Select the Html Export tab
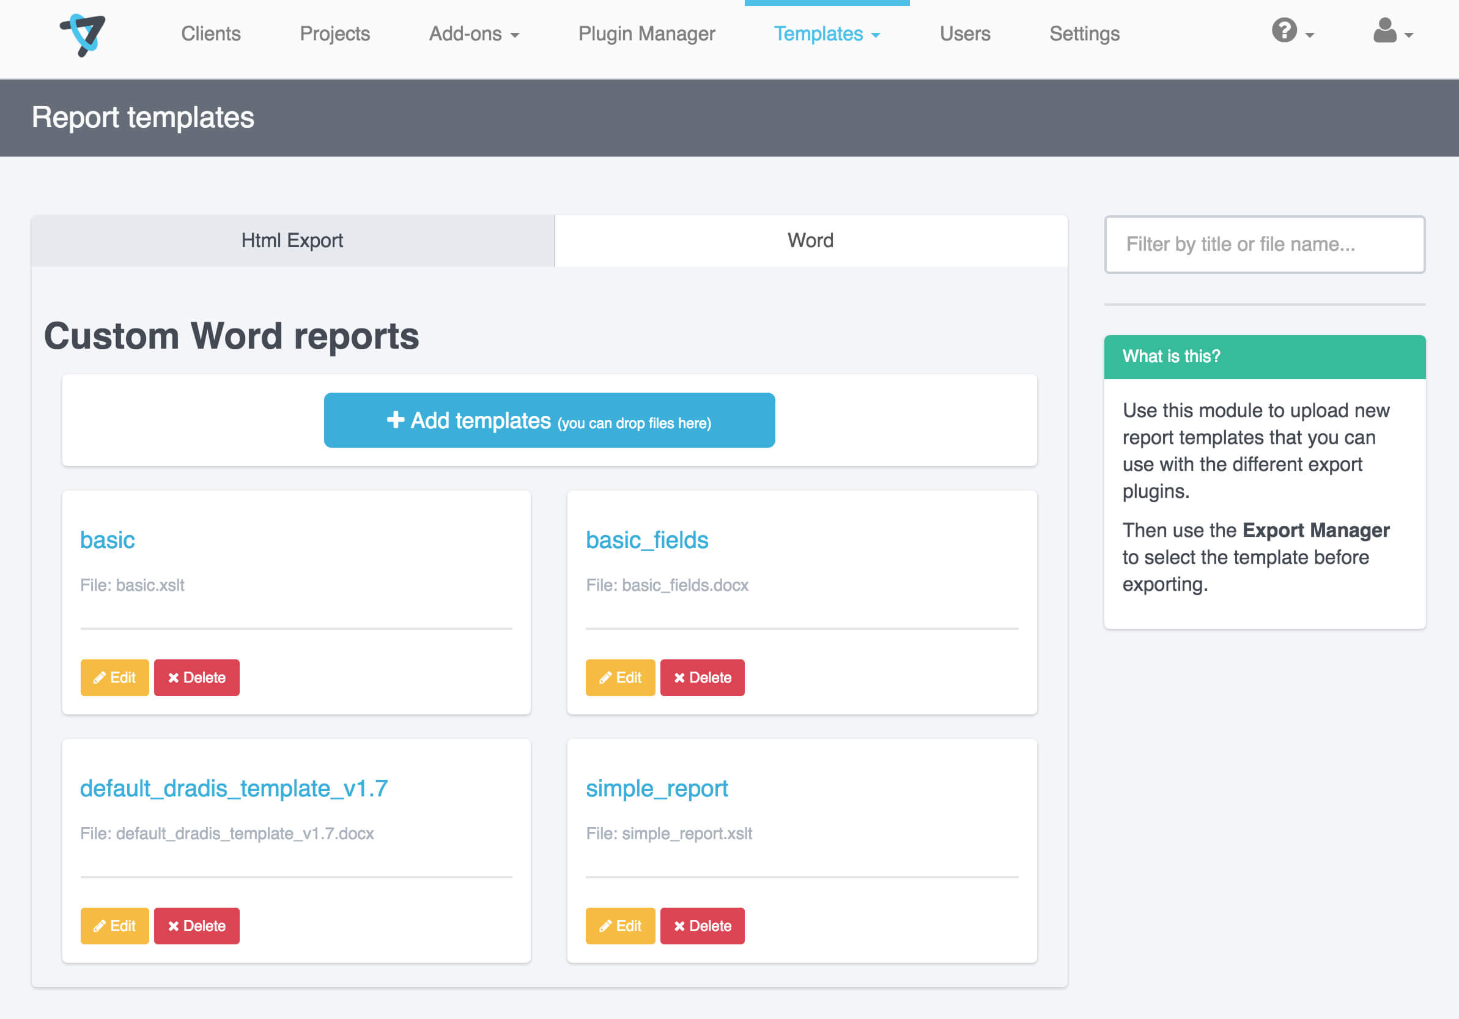The height and width of the screenshot is (1019, 1459). pyautogui.click(x=292, y=240)
